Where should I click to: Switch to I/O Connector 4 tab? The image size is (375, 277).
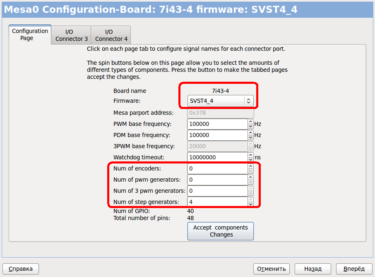111,36
